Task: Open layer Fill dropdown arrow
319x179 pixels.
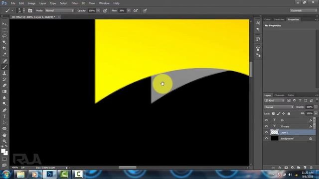Action: pyautogui.click(x=316, y=113)
